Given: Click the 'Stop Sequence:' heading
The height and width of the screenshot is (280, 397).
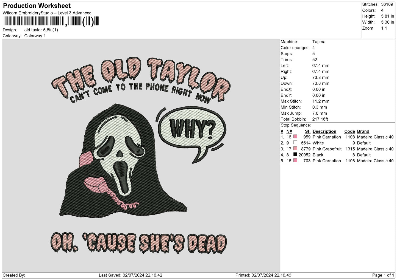Looking at the screenshot, I should click(296, 125).
